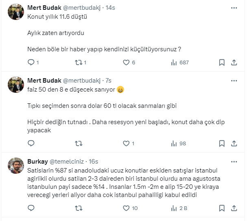This screenshot has height=221, width=251.
Task: Like Burkay's tweet with 10 likes
Action: pyautogui.click(x=126, y=208)
